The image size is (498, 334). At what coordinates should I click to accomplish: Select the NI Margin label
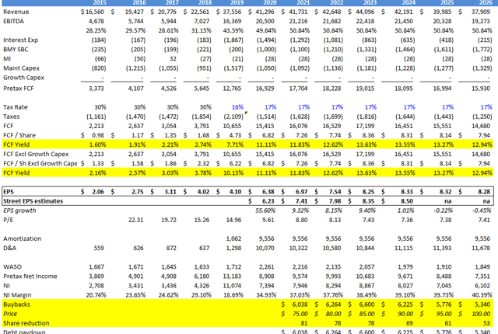click(17, 295)
